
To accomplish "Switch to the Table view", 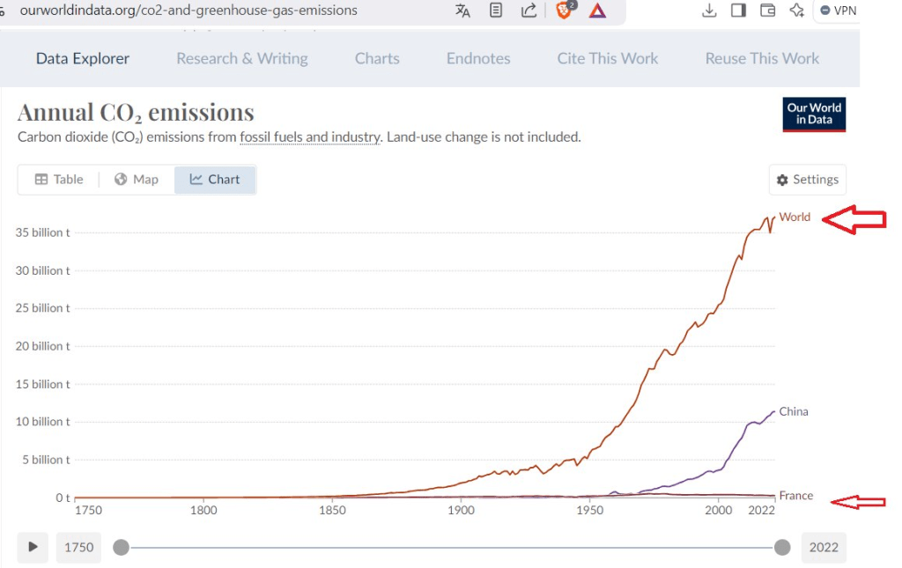I will click(x=59, y=180).
